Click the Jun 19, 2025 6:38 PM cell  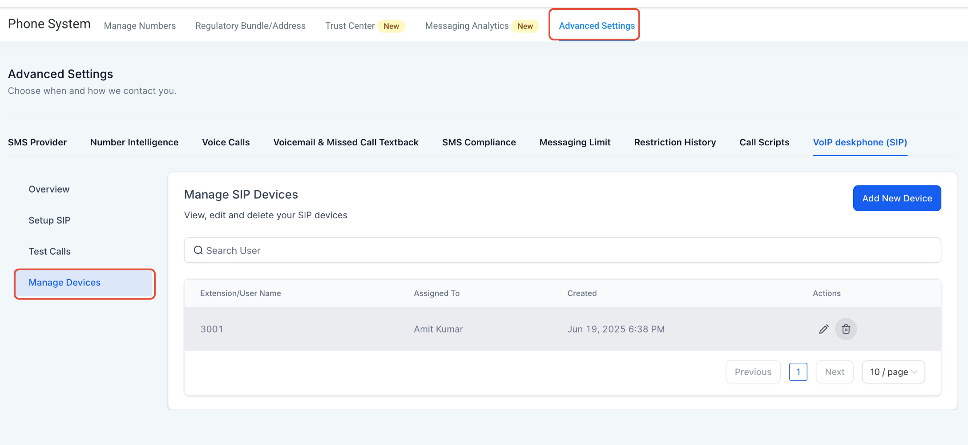click(616, 329)
